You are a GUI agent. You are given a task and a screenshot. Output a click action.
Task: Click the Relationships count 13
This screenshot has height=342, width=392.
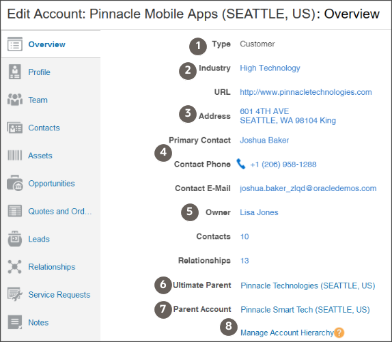click(244, 261)
